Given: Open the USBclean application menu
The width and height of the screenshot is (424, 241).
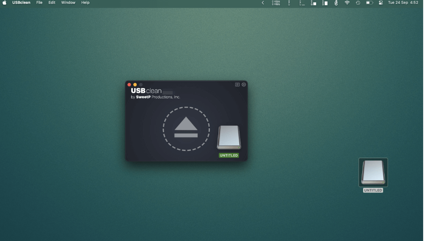Looking at the screenshot, I should [21, 3].
